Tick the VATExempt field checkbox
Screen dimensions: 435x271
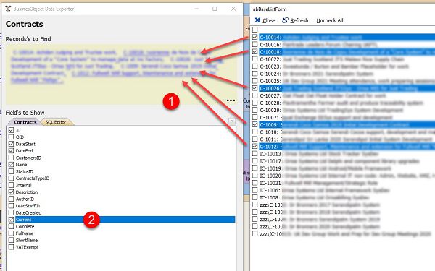11,247
